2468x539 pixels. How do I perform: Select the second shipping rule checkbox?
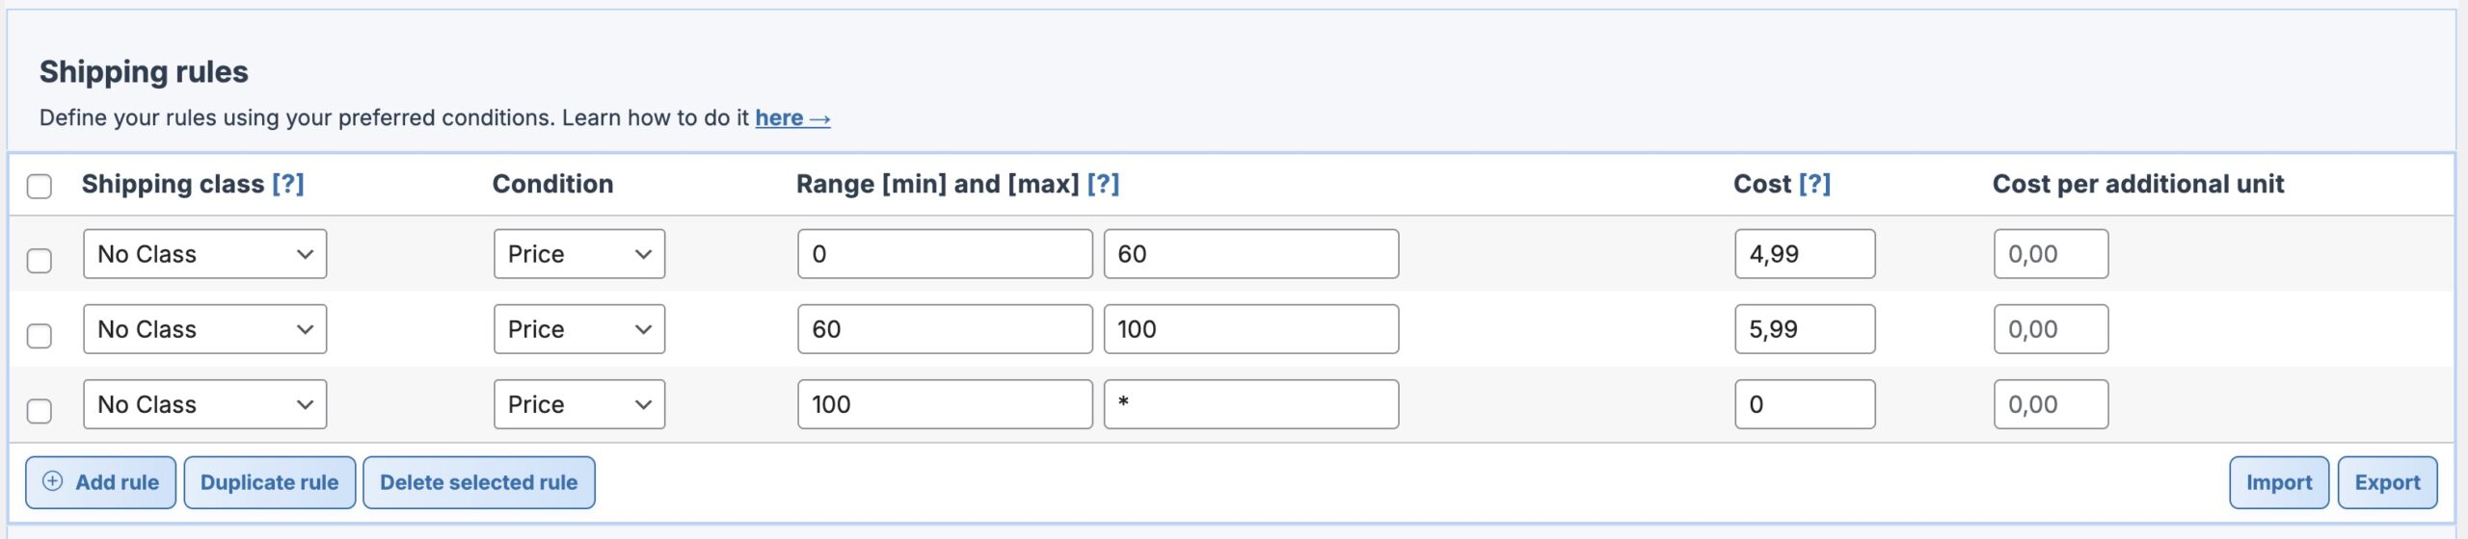click(x=40, y=336)
